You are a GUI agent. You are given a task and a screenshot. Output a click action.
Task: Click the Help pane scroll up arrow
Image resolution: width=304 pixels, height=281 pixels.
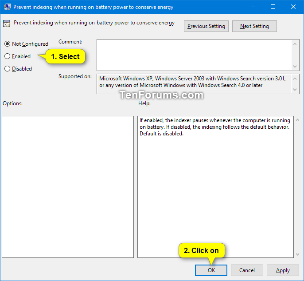[x=298, y=120]
